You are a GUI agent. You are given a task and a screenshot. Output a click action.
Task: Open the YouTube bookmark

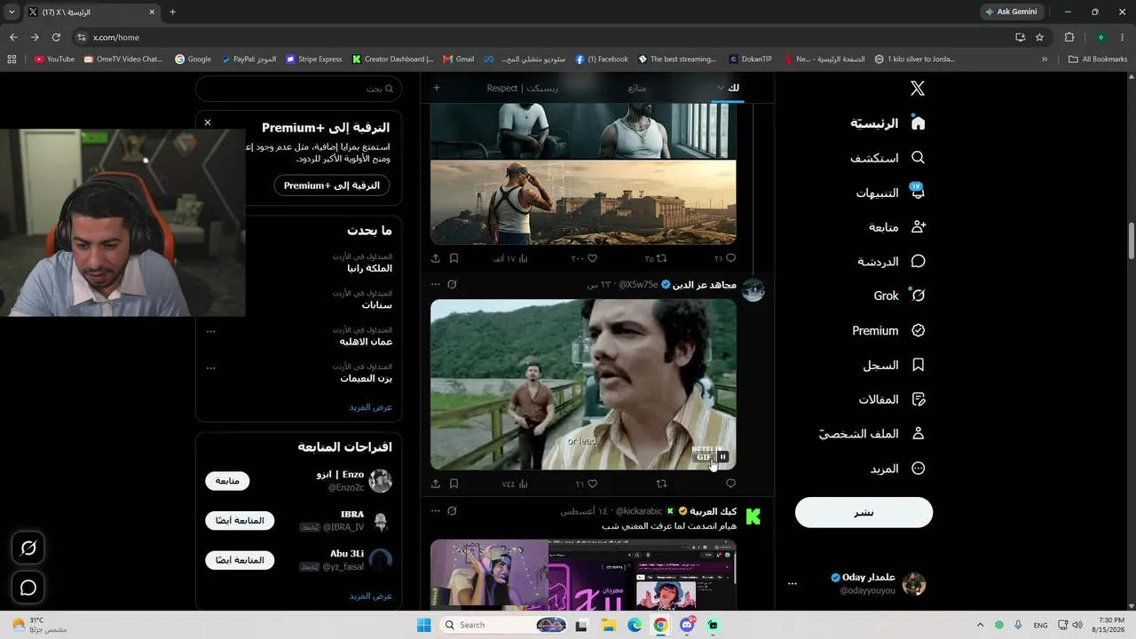click(54, 59)
